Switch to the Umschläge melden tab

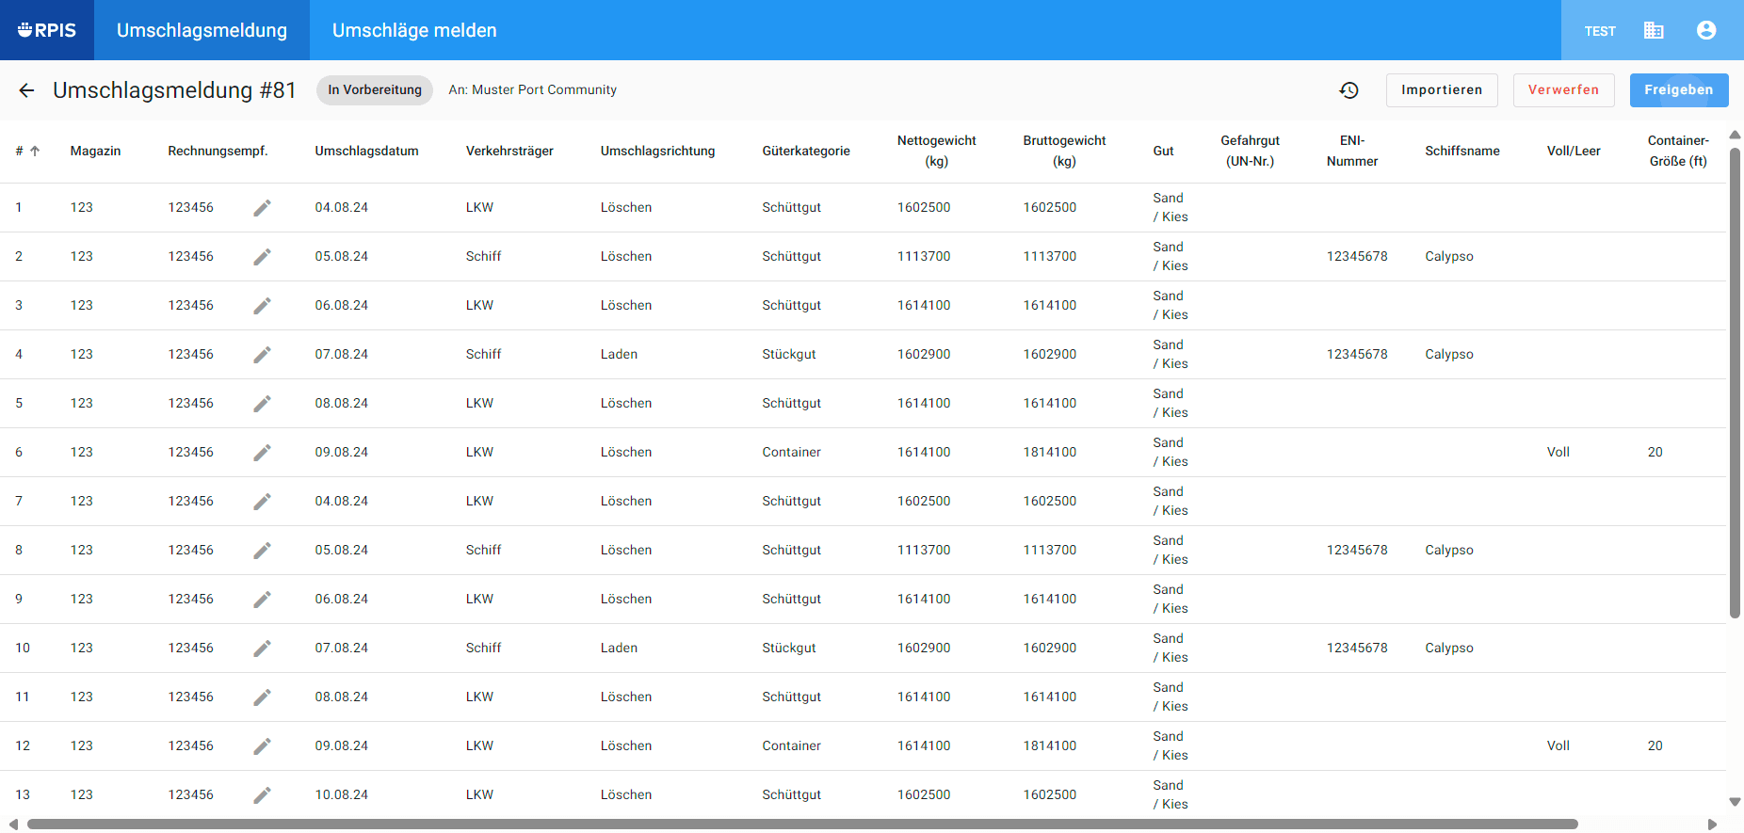coord(414,30)
